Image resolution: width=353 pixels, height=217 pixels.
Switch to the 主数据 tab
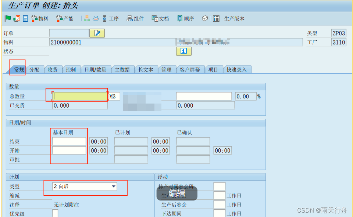123,69
